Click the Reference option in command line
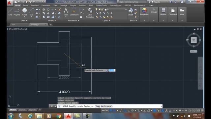Screen dimensions: 211x119 coord(106,106)
